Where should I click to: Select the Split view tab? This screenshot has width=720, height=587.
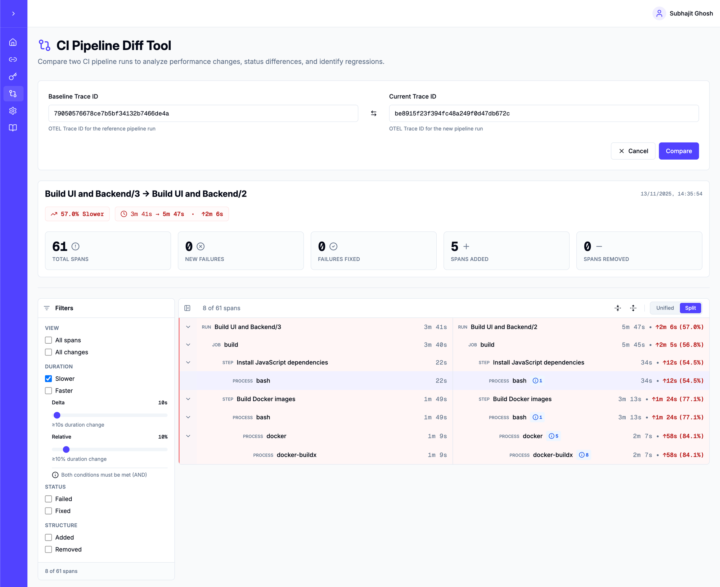(690, 308)
